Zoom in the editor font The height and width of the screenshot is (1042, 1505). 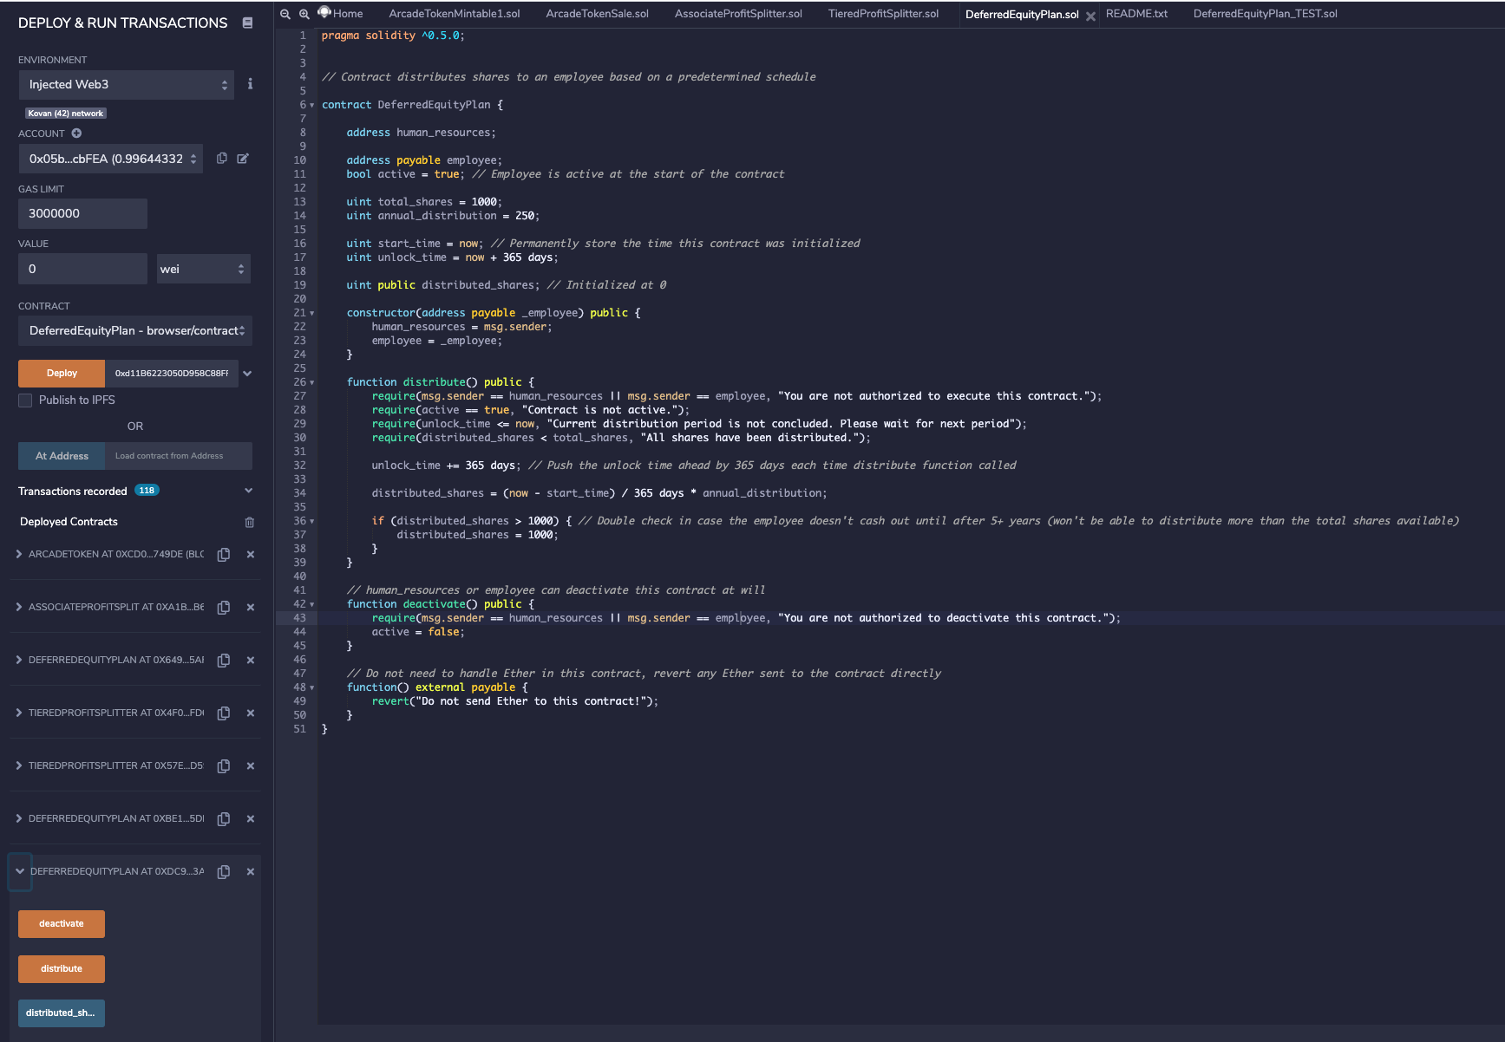click(x=304, y=14)
